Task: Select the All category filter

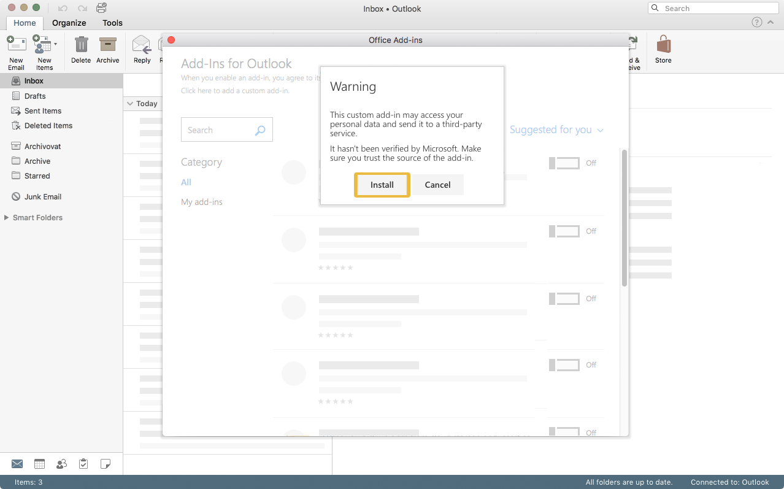Action: click(x=186, y=182)
